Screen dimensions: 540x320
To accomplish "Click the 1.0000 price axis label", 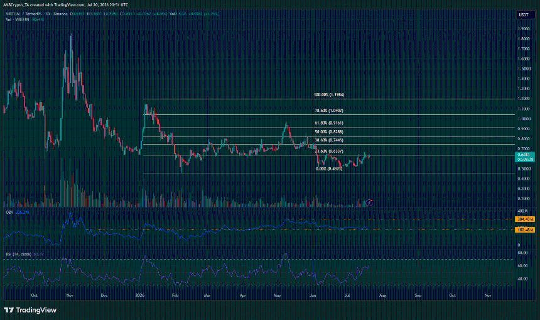I will pos(524,119).
